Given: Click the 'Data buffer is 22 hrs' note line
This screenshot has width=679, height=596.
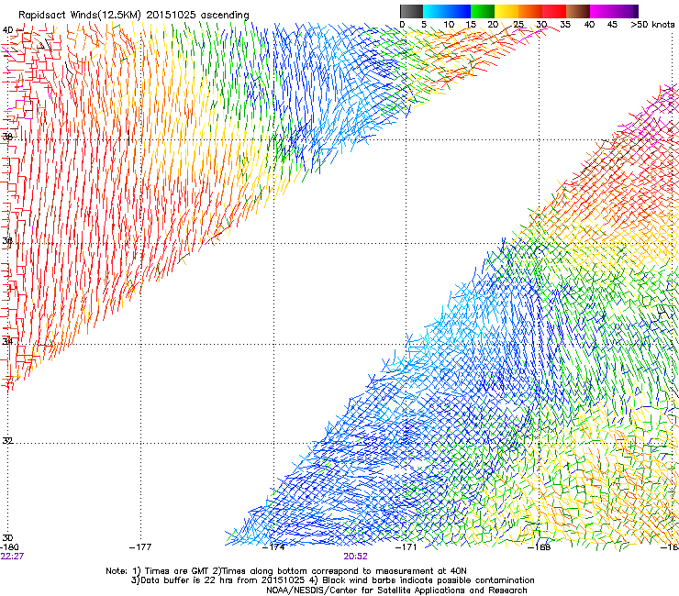Looking at the screenshot, I should (x=332, y=580).
